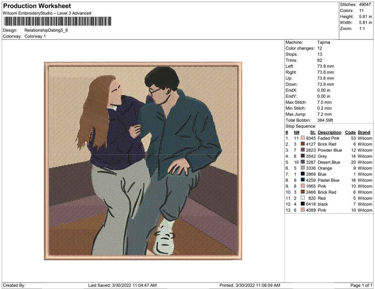Click the St. column header
Image resolution: width=375 pixels, height=289 pixels.
pos(312,132)
